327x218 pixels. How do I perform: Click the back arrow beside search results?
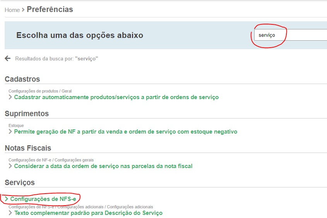tap(8, 58)
